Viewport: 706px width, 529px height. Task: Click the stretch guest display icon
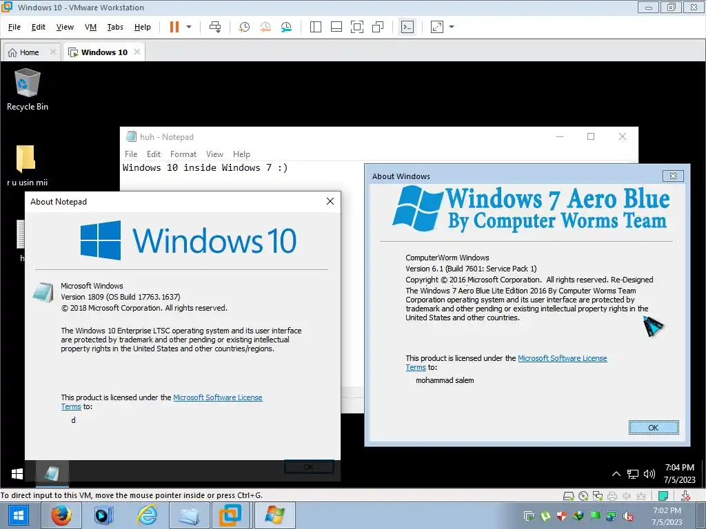[436, 27]
